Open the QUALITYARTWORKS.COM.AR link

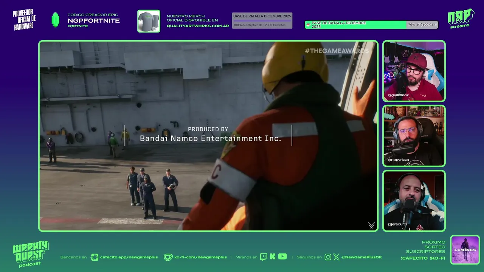[198, 26]
